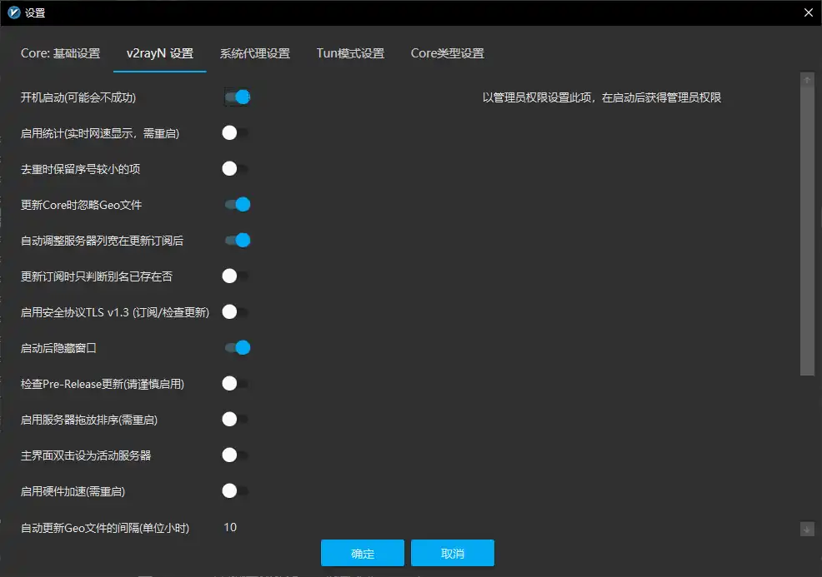Viewport: 822px width, 577px height.
Task: Disable 启动后隐藏窗口 switch
Action: [x=237, y=348]
